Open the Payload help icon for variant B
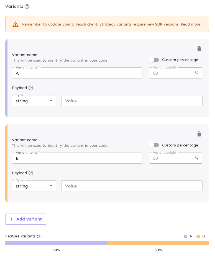 click(x=30, y=173)
